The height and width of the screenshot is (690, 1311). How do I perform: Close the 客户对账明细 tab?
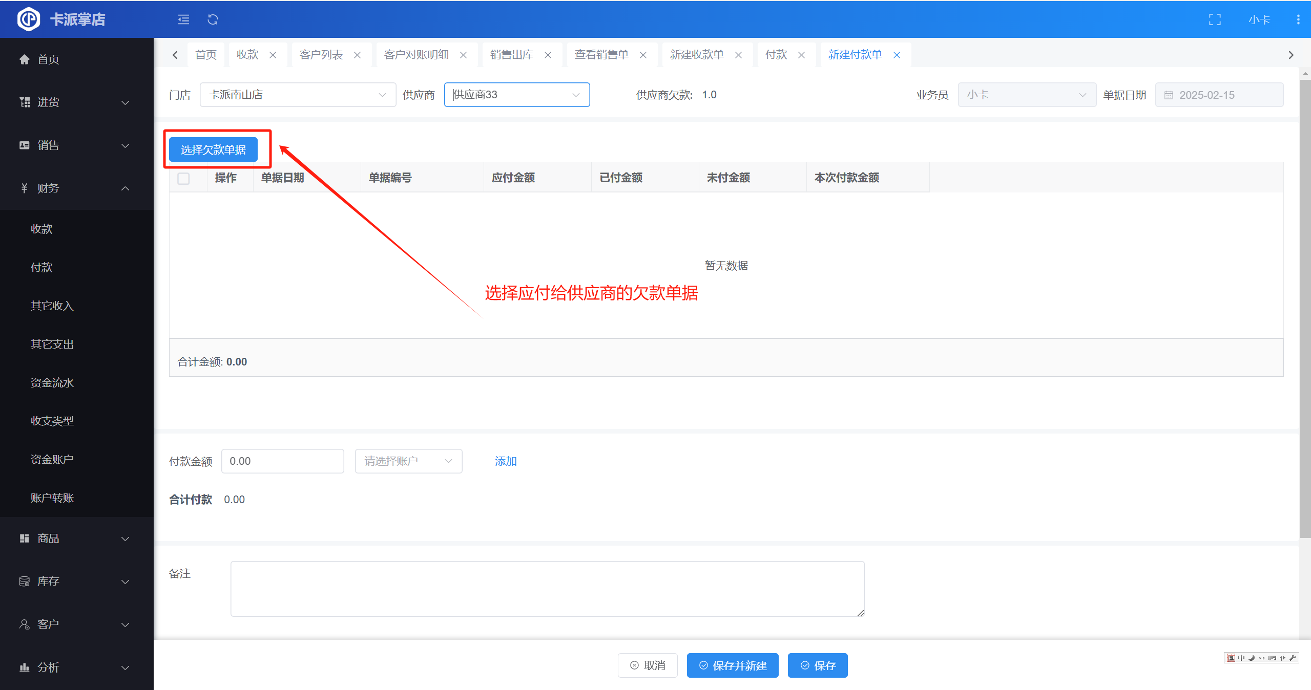point(463,55)
